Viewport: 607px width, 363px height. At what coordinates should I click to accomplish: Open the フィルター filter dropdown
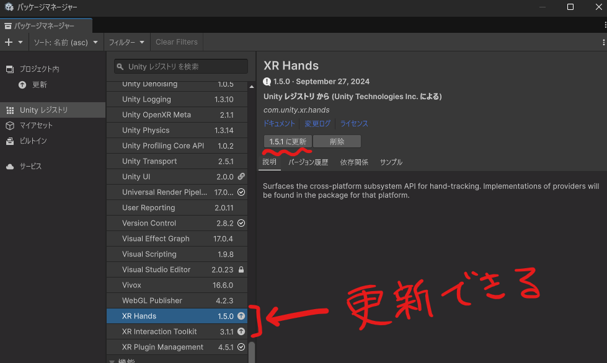click(126, 42)
